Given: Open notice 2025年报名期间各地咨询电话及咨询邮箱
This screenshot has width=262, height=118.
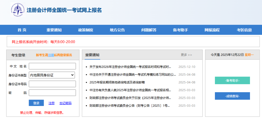Looking at the screenshot, I should 117,82.
